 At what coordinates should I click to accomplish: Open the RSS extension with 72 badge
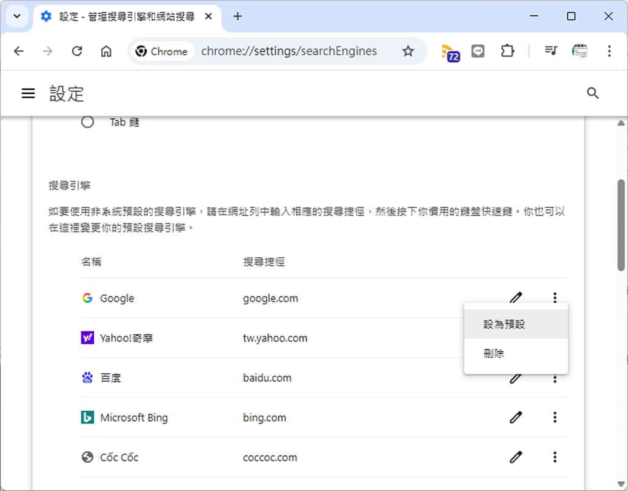coord(450,52)
